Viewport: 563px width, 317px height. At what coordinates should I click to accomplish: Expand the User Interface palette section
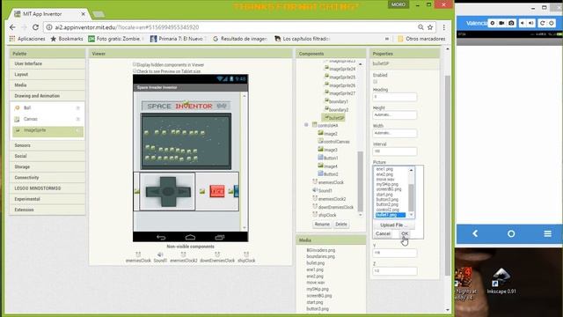[48, 63]
